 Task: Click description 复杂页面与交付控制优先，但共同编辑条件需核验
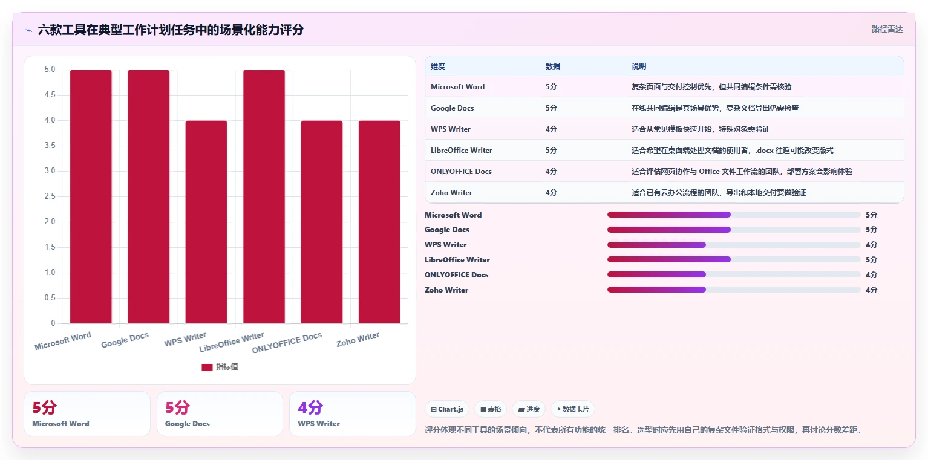coord(711,87)
